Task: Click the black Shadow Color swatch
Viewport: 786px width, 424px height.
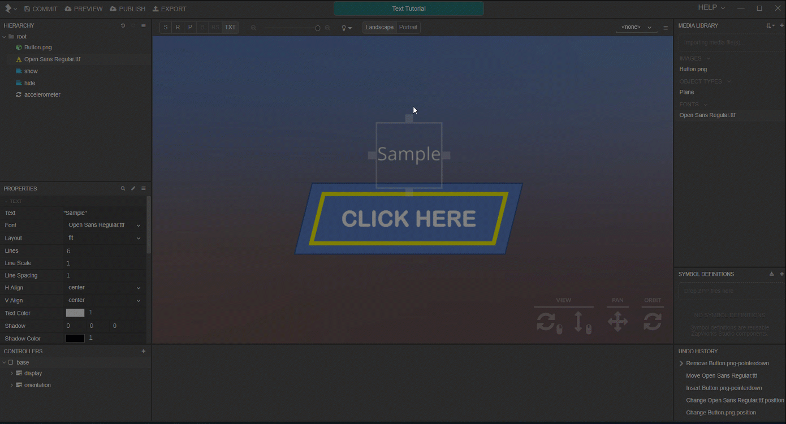Action: click(x=76, y=338)
